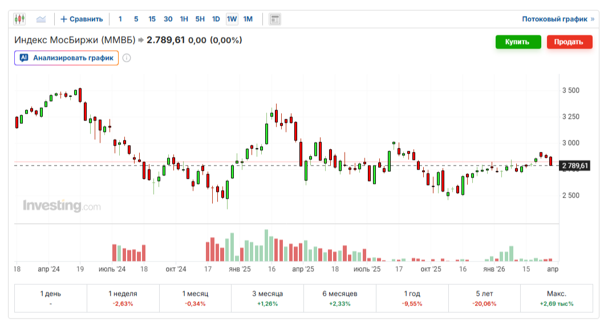Click the окт '24 date axis label
This screenshot has width=608, height=326.
176,269
